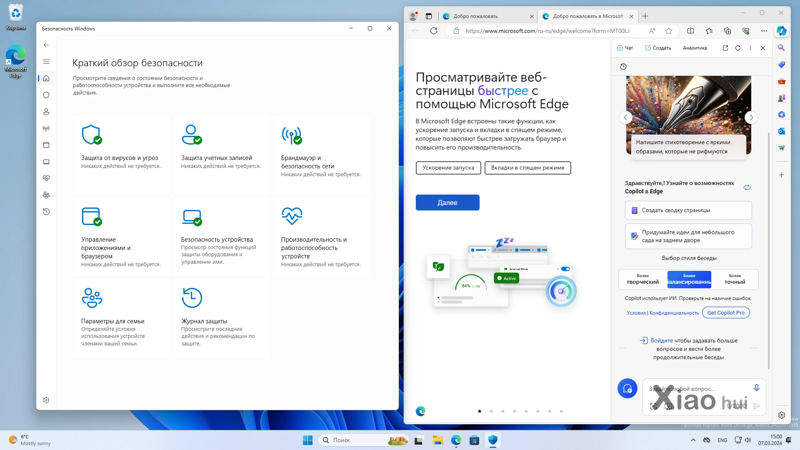Click the Далее button
This screenshot has width=800, height=450.
[447, 202]
